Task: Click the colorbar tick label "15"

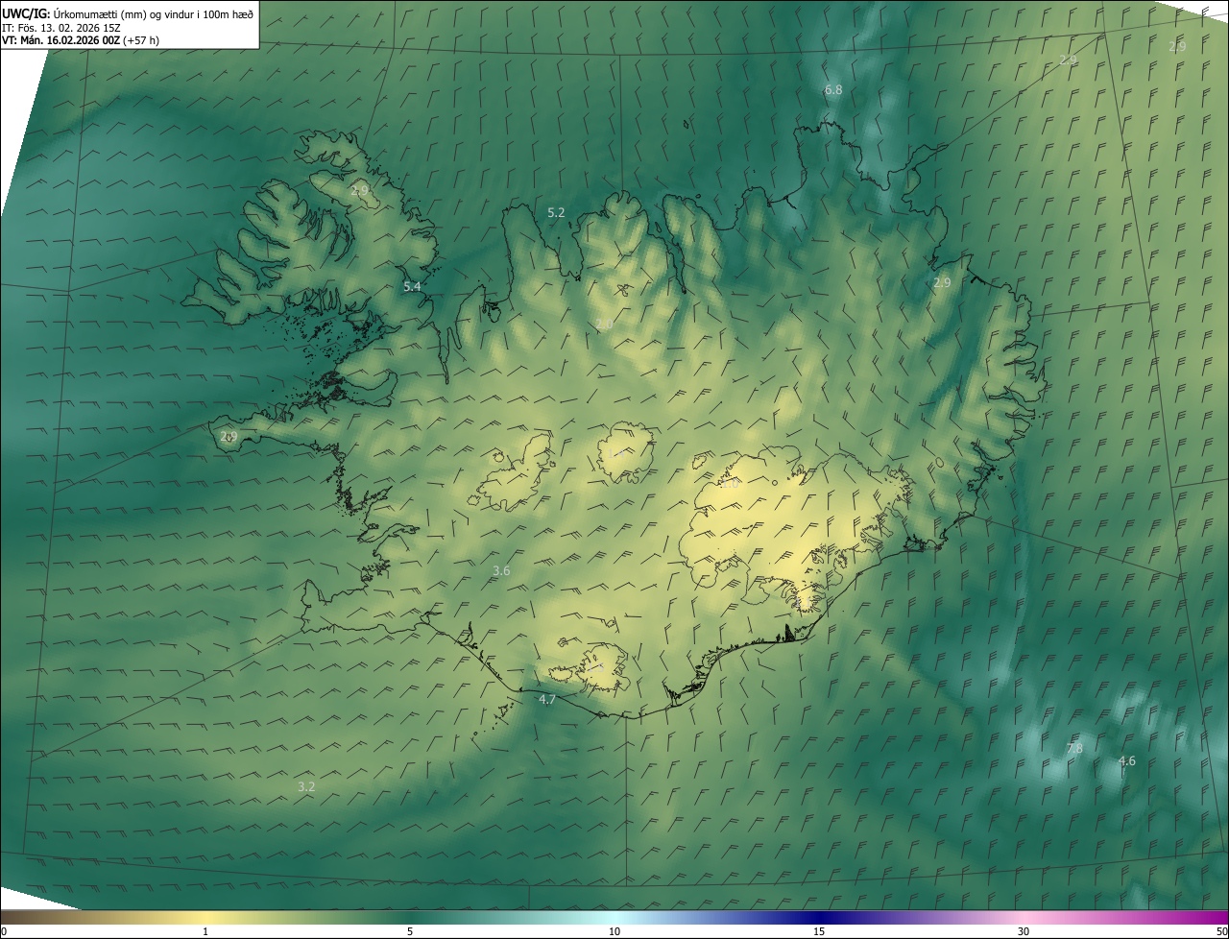Action: pos(819,931)
